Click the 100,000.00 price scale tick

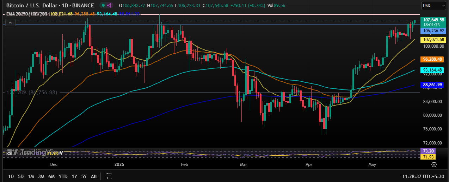[433, 46]
